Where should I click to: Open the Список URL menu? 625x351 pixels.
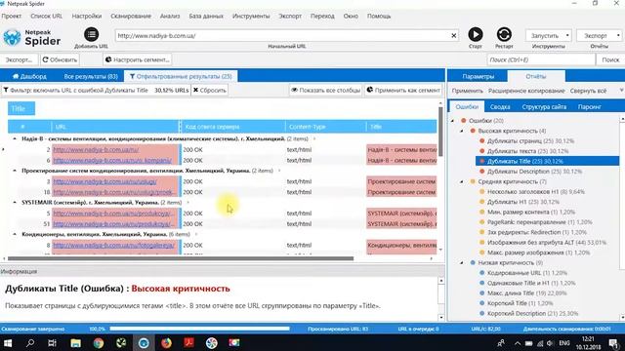(x=46, y=16)
